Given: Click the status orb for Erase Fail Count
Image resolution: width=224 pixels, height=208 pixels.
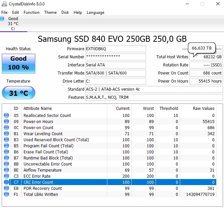Looking at the screenshot, I should click(x=6, y=152).
